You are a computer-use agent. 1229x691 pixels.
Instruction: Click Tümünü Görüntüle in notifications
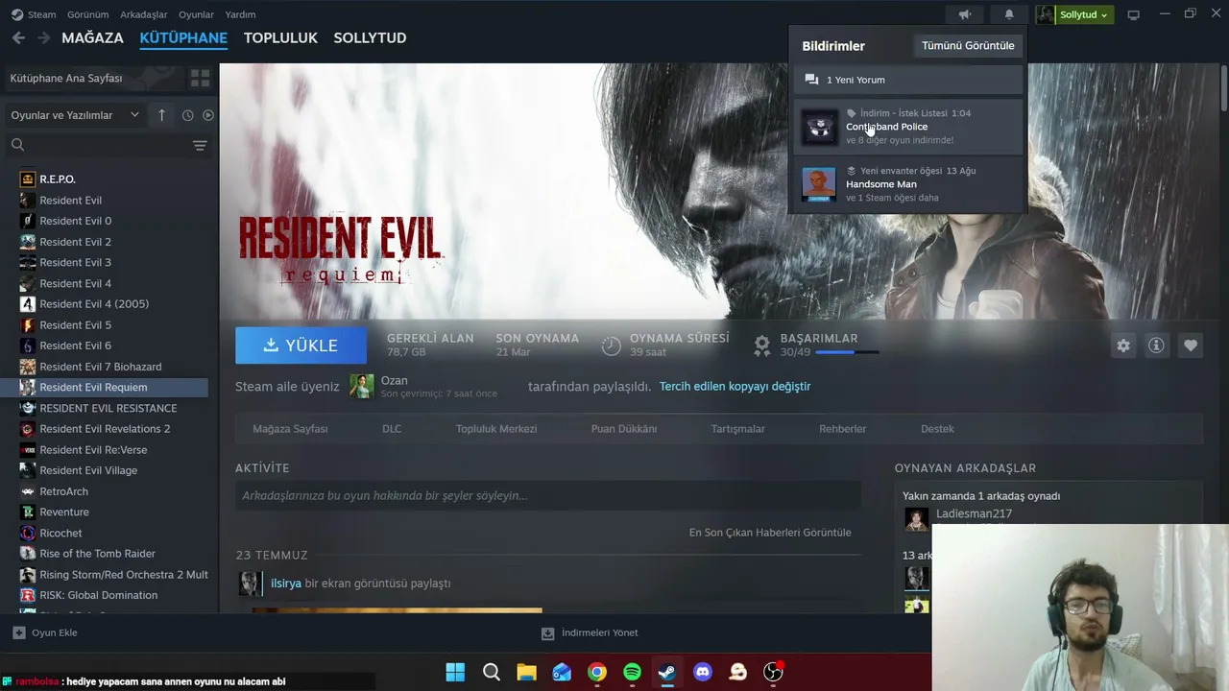[968, 45]
